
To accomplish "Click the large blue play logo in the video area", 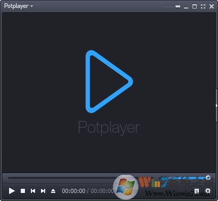I will (x=109, y=82).
